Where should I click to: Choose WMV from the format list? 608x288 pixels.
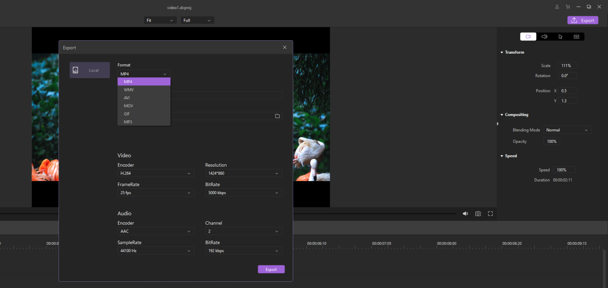coord(144,90)
